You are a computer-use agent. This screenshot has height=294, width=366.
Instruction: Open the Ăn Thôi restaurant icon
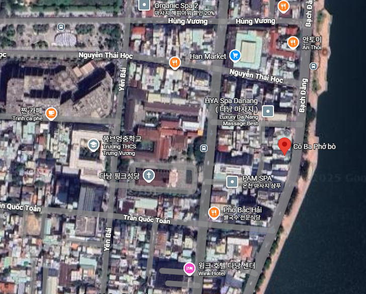pyautogui.click(x=293, y=43)
